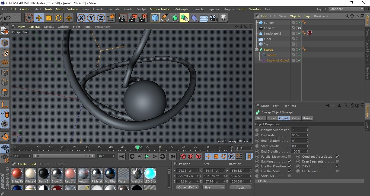Toggle the X axis lock
The height and width of the screenshot is (196, 370).
[x=81, y=18]
